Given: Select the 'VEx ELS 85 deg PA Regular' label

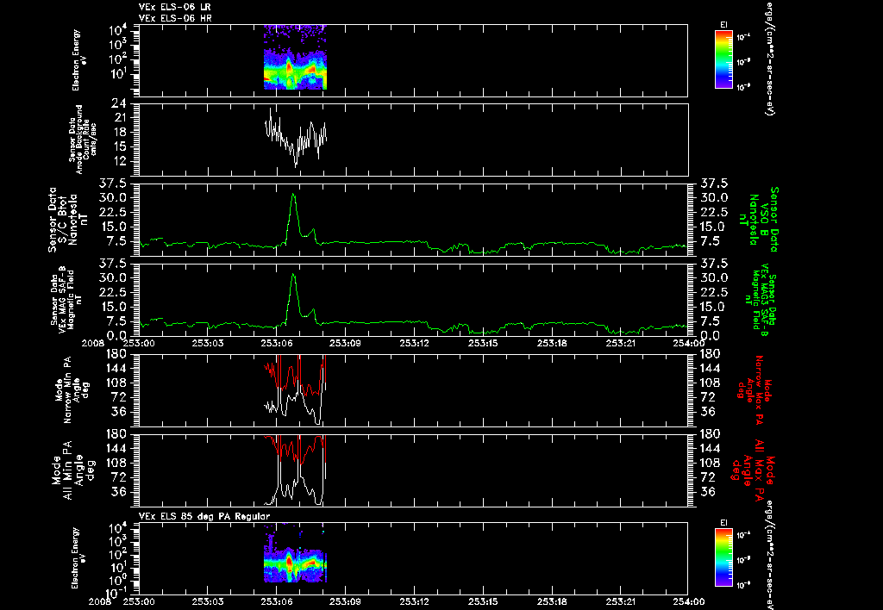Looking at the screenshot, I should point(204,516).
